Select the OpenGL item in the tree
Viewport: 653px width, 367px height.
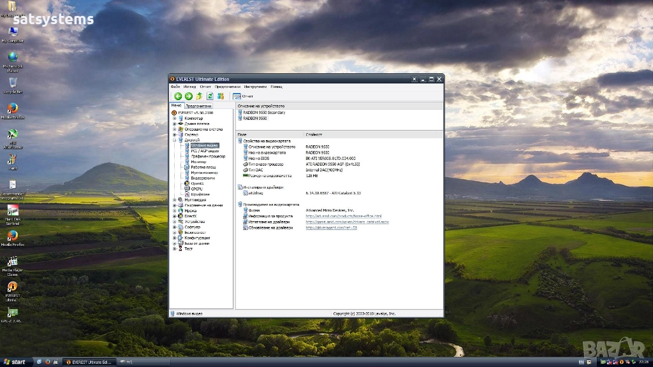point(197,183)
